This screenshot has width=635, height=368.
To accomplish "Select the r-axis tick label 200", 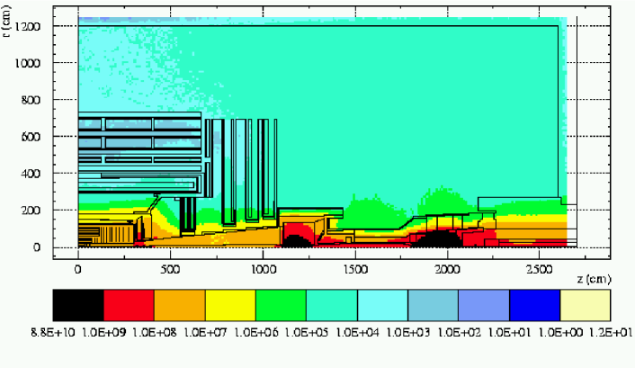I will (x=31, y=210).
